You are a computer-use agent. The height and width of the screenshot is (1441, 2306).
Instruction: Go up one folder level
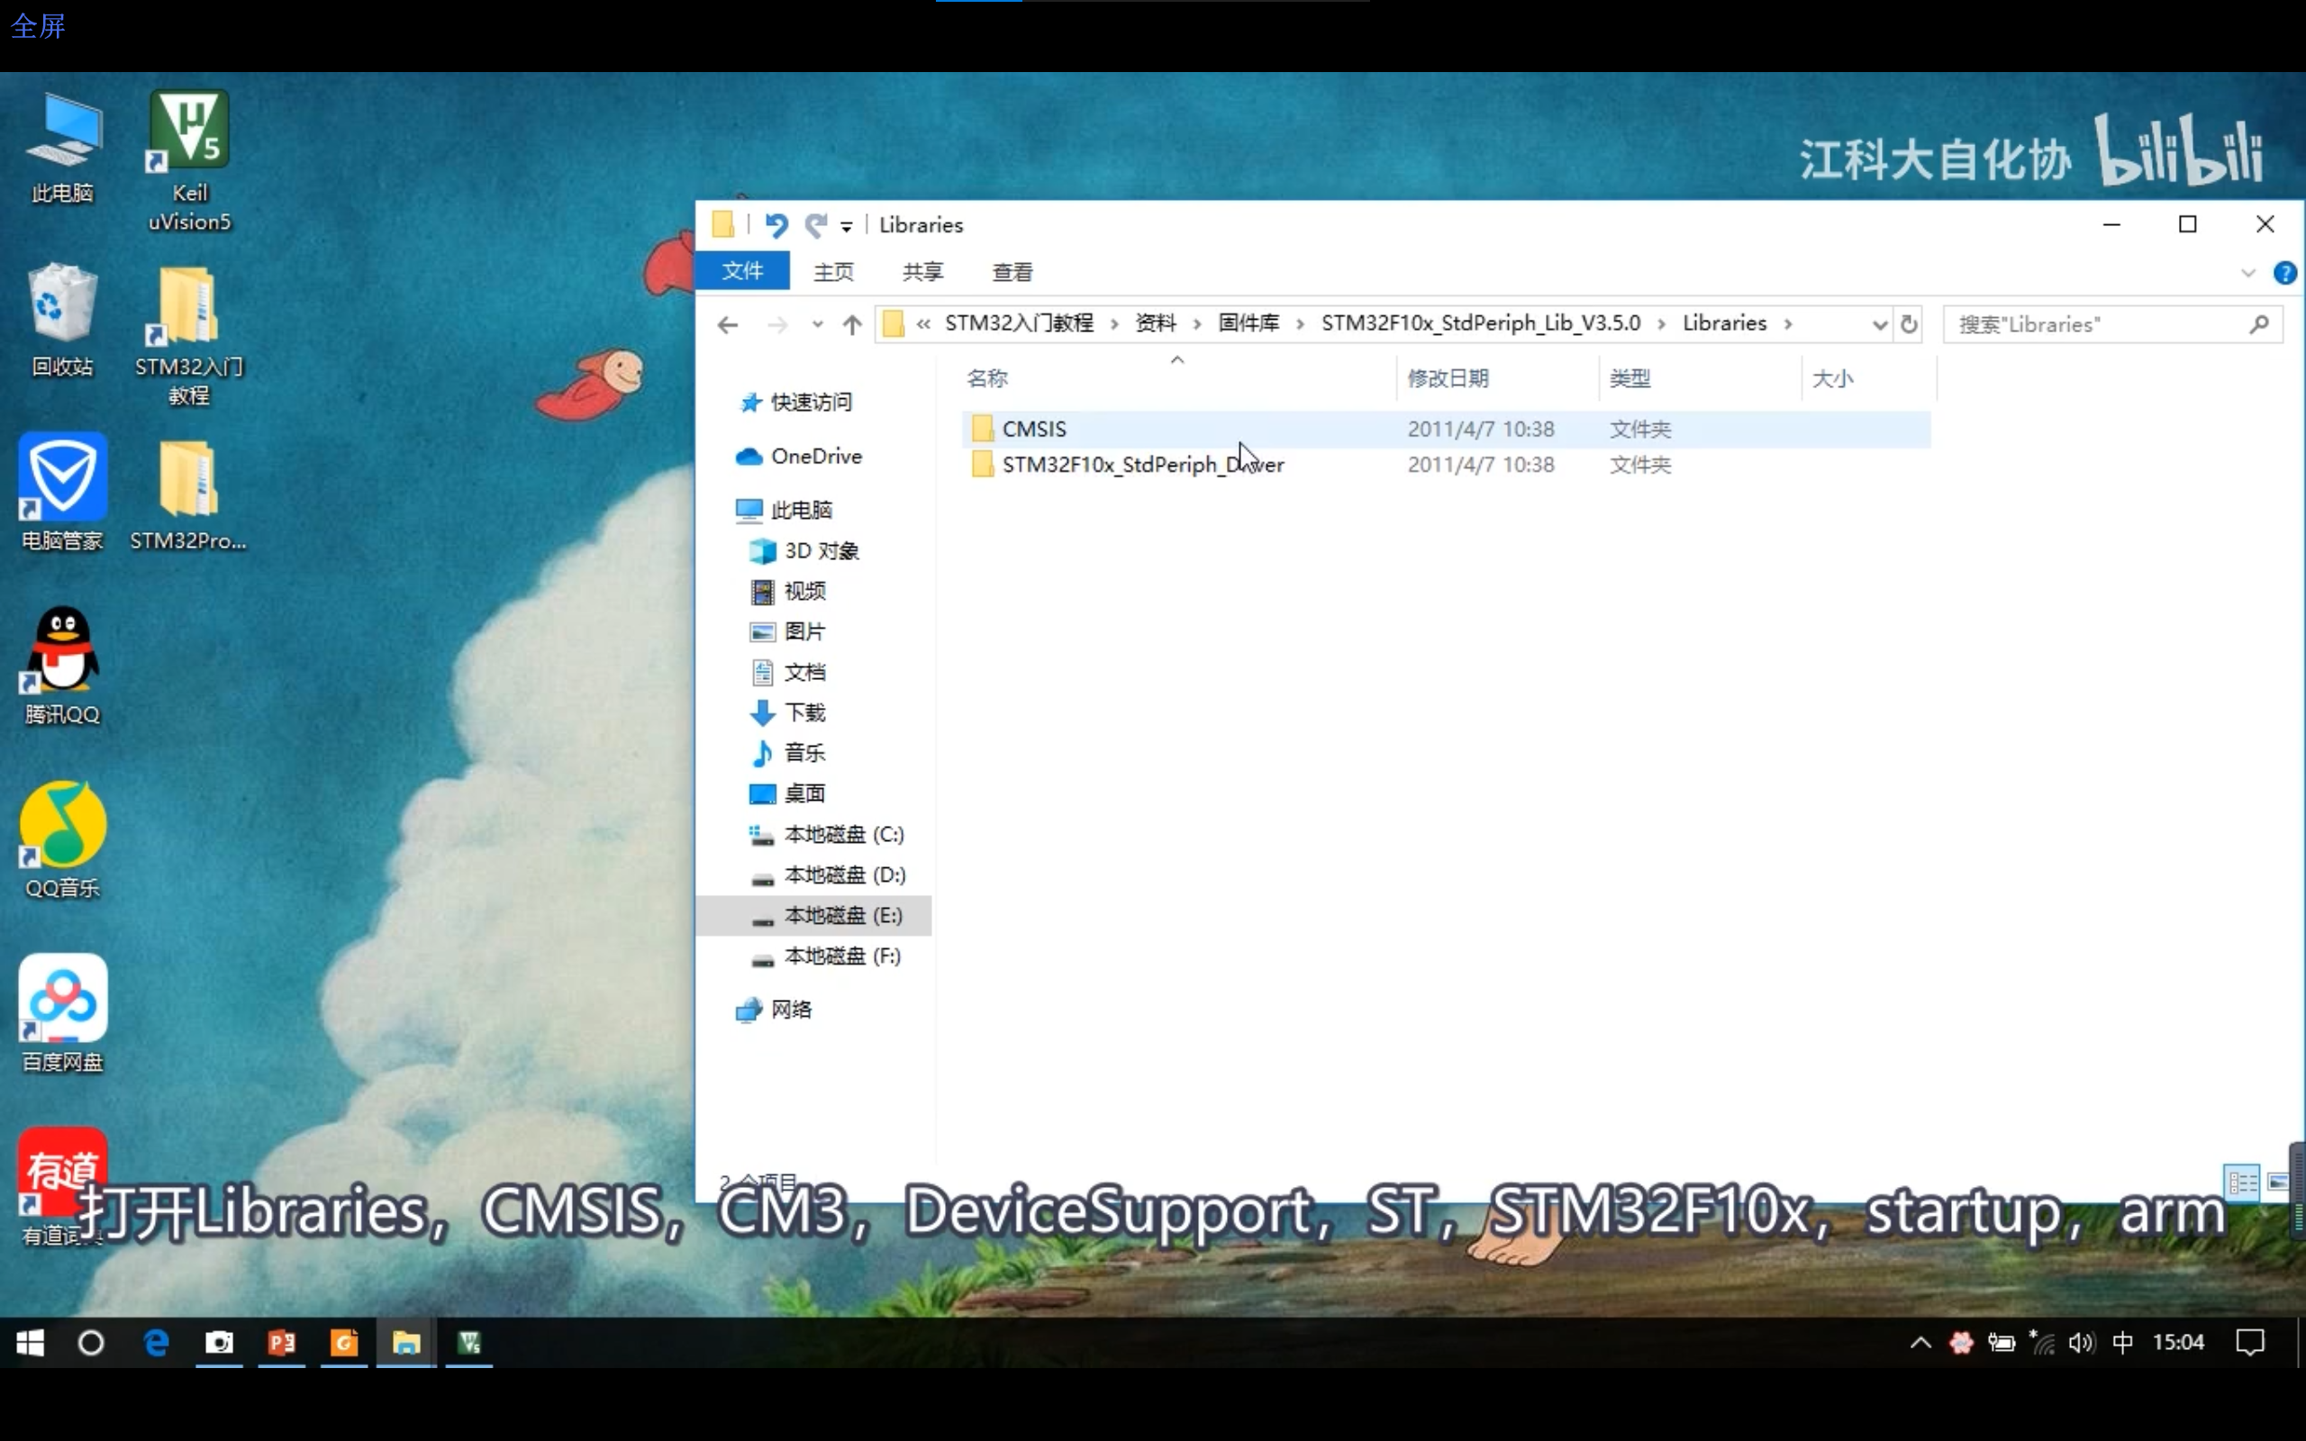(x=852, y=325)
